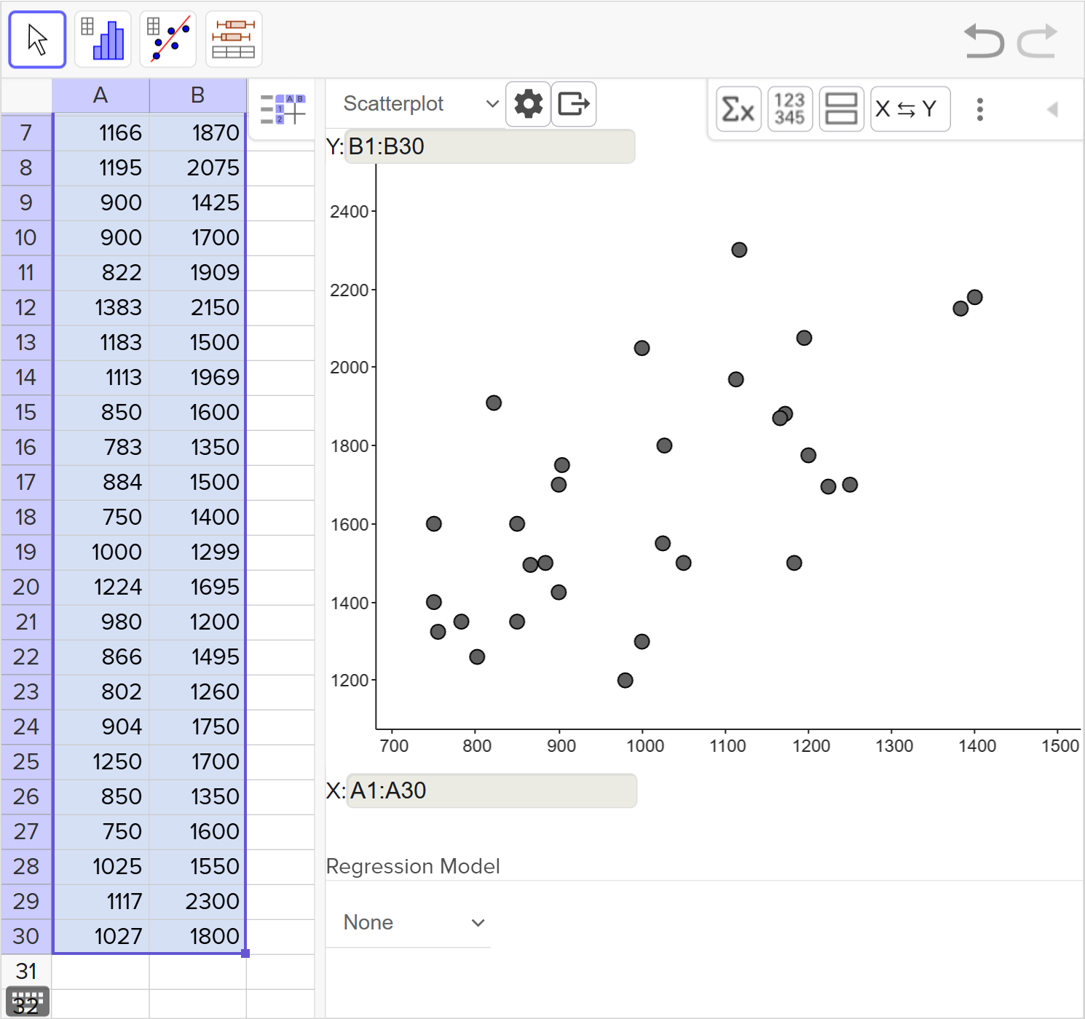1085x1019 pixels.
Task: Select cell containing 1027
Action: [x=100, y=937]
